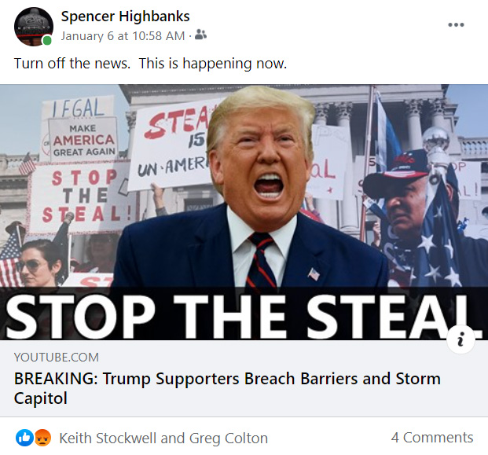Click the Friends audience icon beside timestamp
Viewport: 488px width, 455px height.
pyautogui.click(x=200, y=35)
